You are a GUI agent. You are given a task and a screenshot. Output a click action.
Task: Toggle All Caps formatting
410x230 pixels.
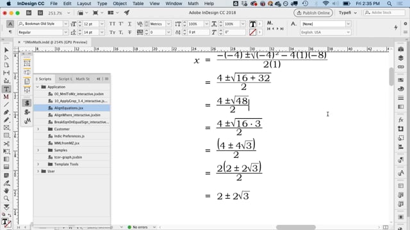(113, 24)
